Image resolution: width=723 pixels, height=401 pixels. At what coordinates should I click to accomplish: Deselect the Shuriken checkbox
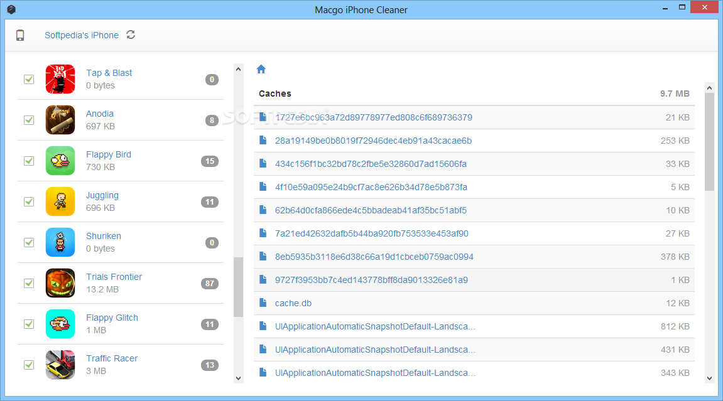[x=29, y=242]
